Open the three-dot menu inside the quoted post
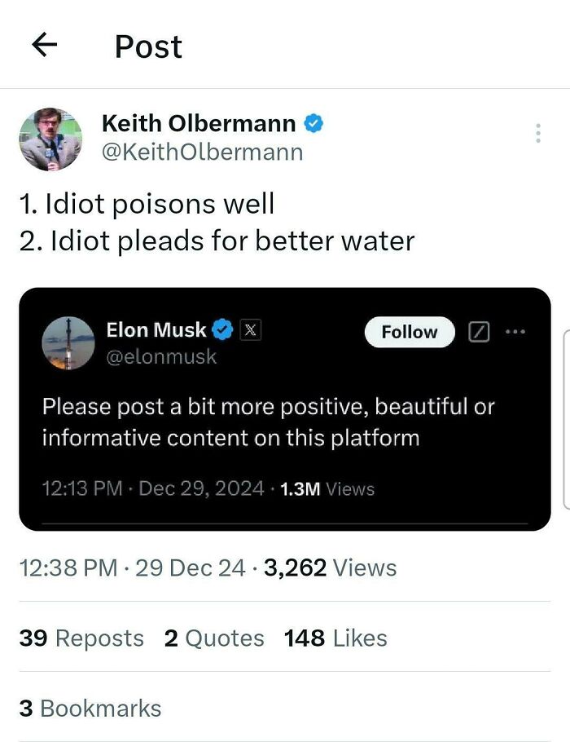This screenshot has height=742, width=570. click(515, 330)
